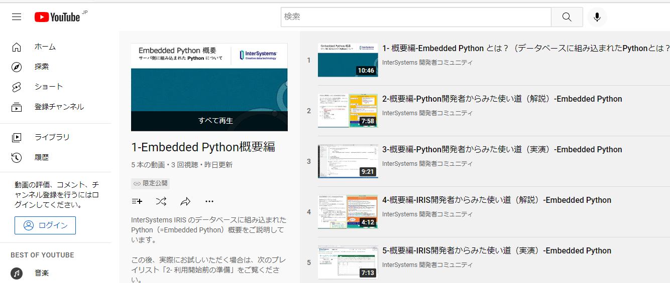
Task: Click the Explore compass icon
Action: [17, 67]
